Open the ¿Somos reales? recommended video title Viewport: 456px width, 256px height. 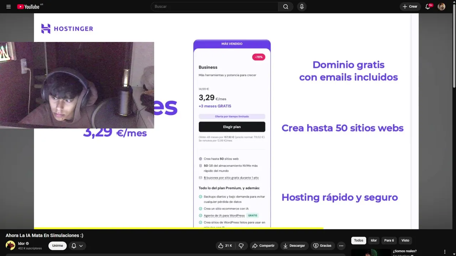405,251
